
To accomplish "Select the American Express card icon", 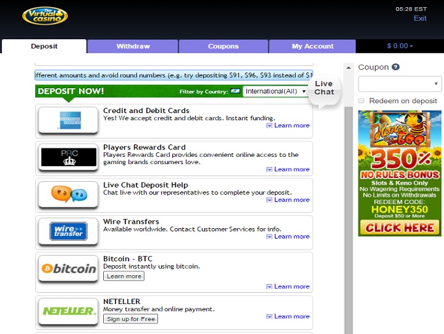I will coord(68,120).
